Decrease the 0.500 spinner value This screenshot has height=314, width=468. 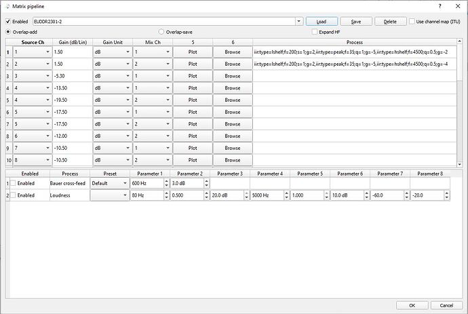[x=207, y=197]
